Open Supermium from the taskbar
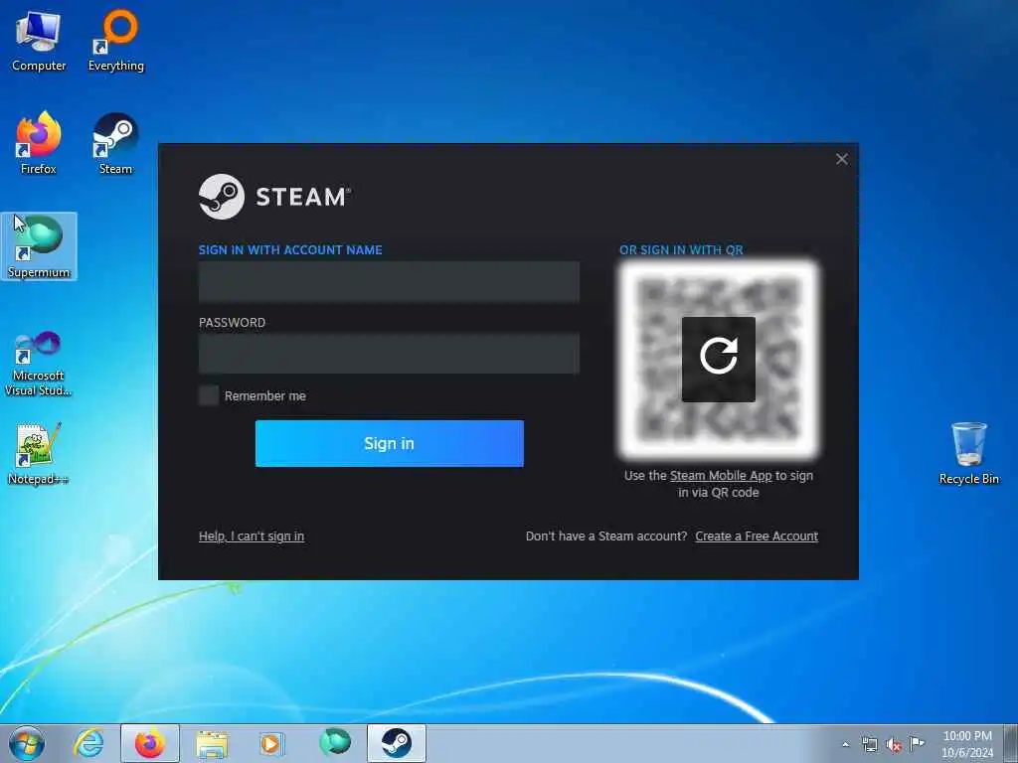 coord(334,743)
